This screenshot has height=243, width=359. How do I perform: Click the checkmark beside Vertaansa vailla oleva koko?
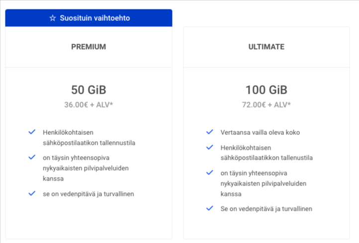(209, 132)
